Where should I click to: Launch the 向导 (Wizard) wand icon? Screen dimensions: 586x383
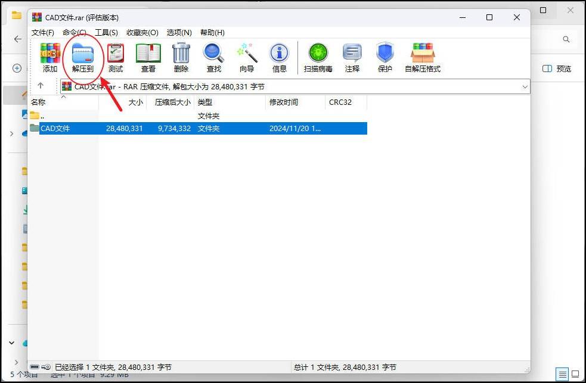[x=247, y=57]
